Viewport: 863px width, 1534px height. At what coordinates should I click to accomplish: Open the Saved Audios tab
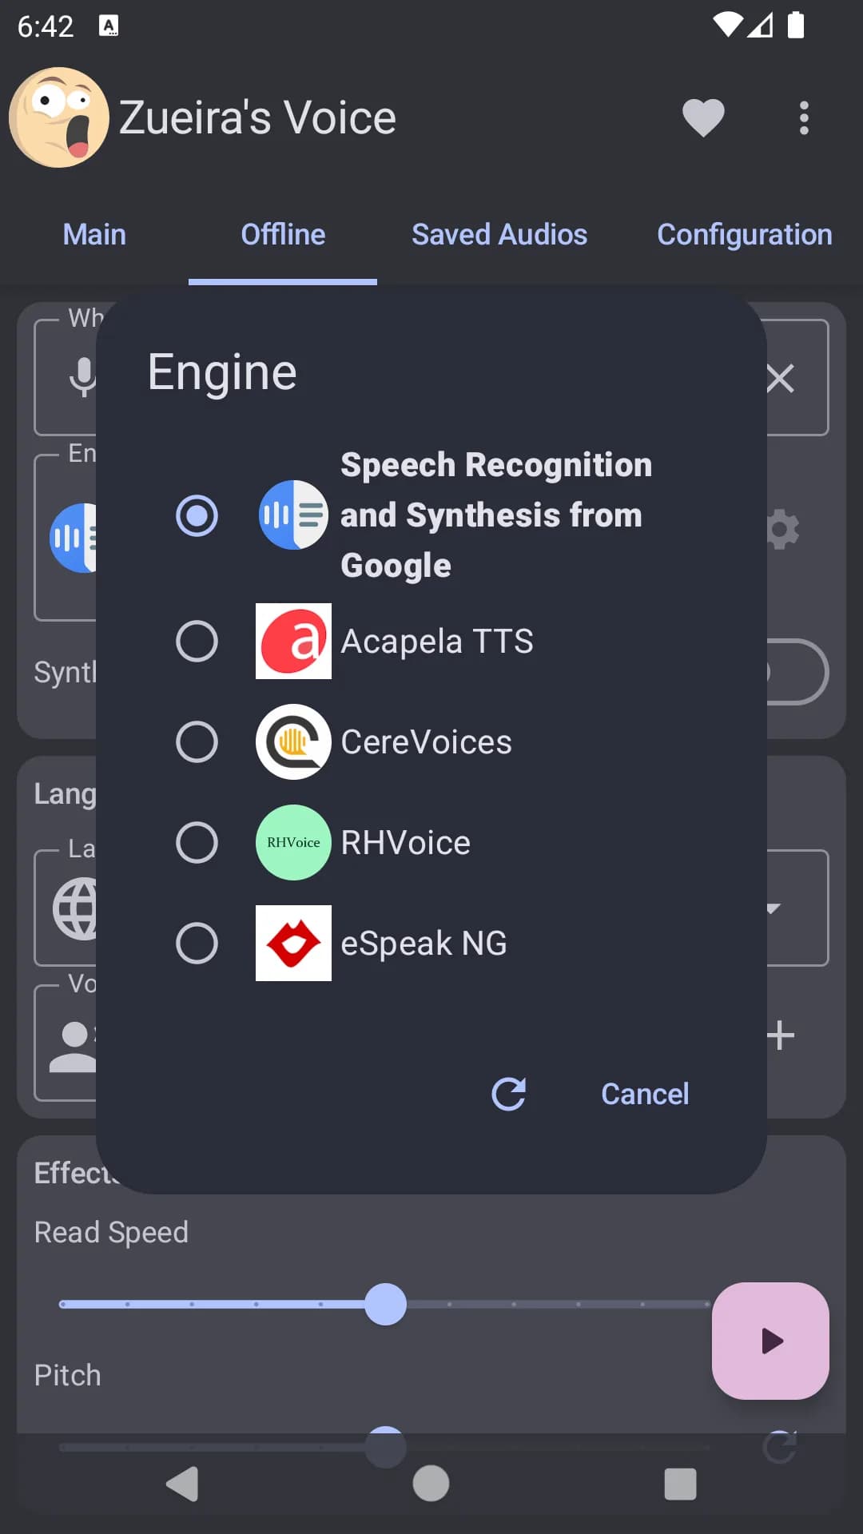(x=499, y=235)
